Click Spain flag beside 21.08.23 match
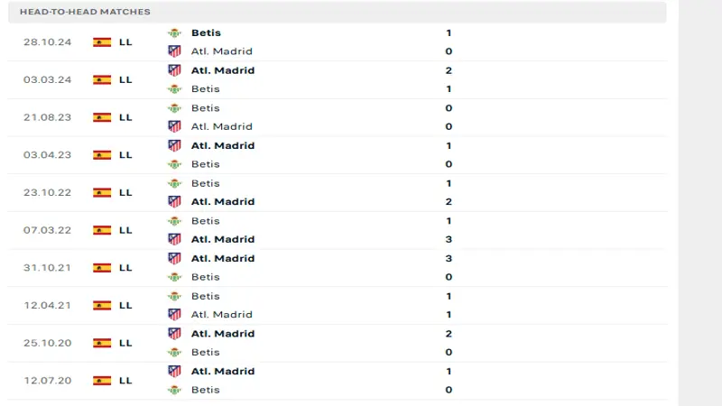The width and height of the screenshot is (722, 406). (102, 117)
